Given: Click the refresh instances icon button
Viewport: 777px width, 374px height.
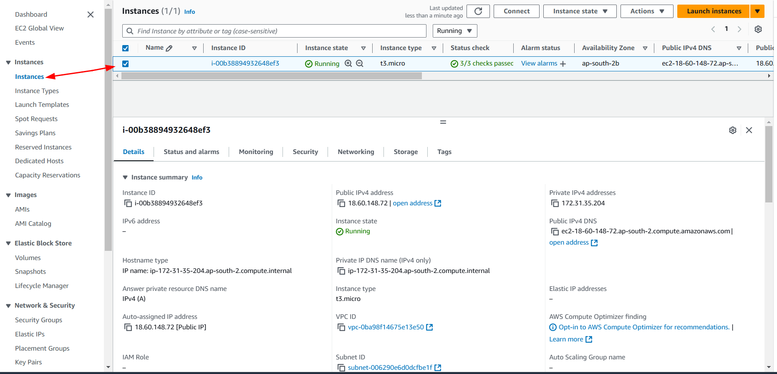Looking at the screenshot, I should 478,11.
